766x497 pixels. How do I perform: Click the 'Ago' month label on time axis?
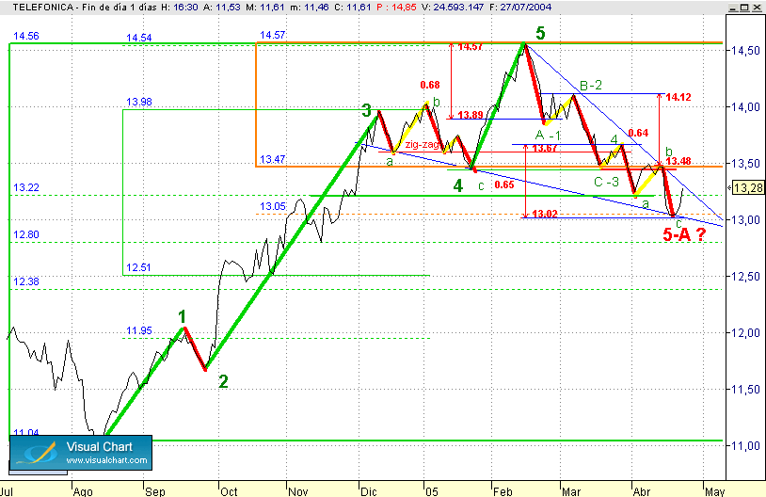click(x=83, y=491)
